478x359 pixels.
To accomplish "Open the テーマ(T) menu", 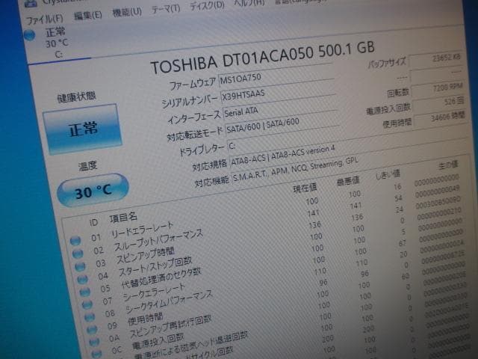I will tap(165, 10).
